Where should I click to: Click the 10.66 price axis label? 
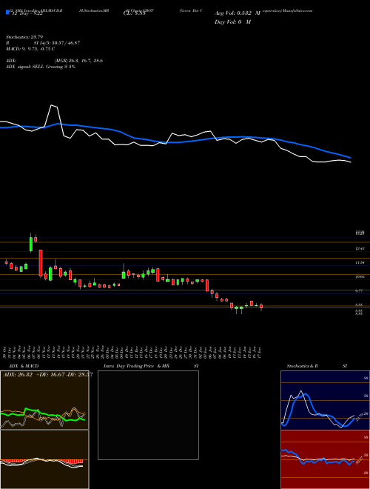[x=360, y=277]
